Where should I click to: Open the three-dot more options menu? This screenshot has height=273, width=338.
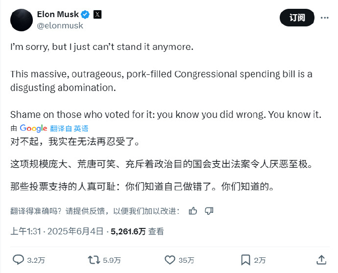pos(324,18)
